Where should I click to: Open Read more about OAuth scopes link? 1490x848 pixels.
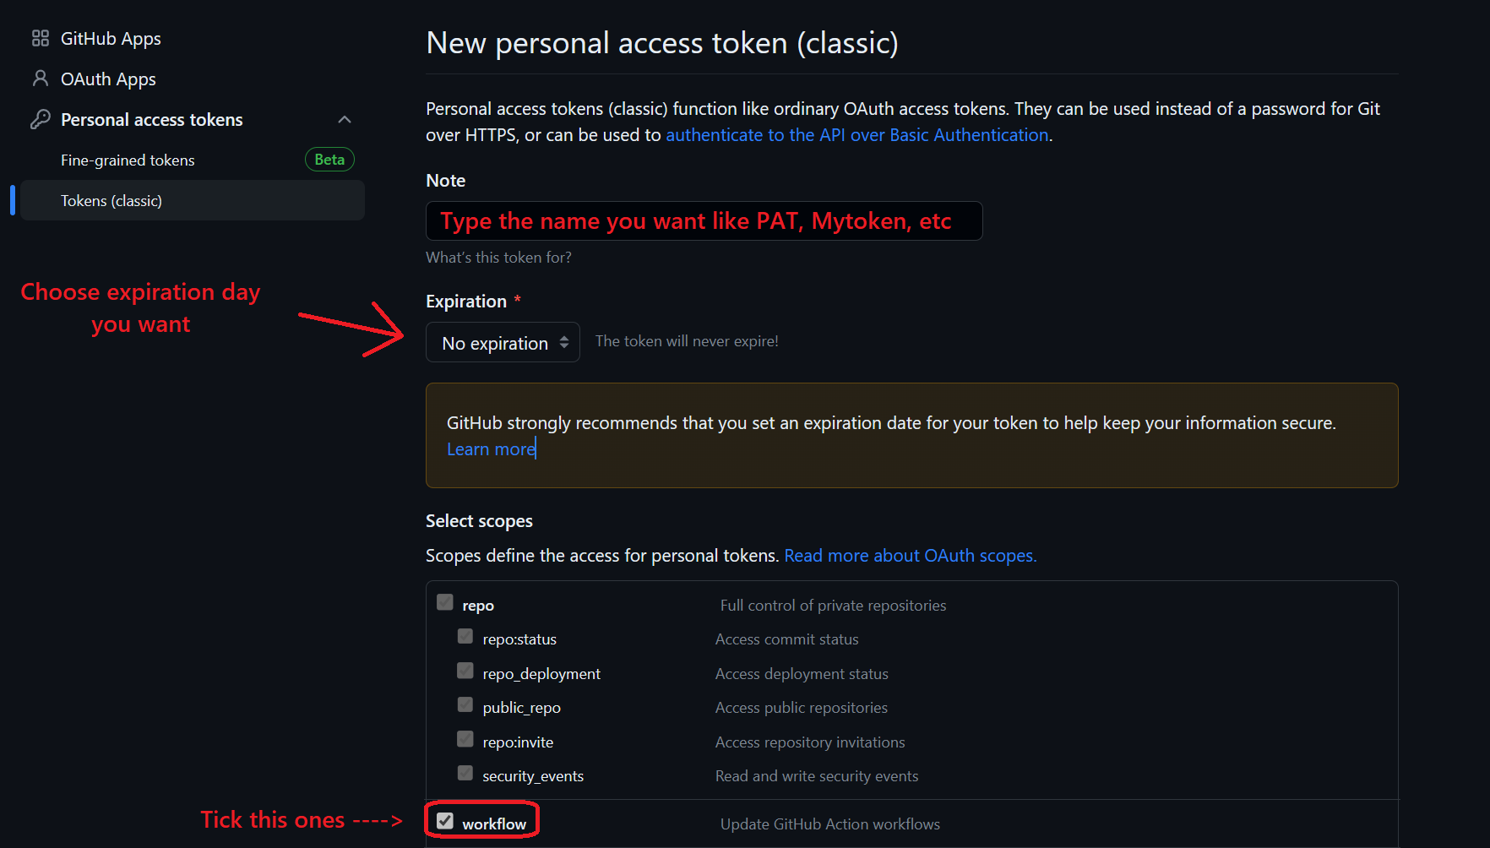[910, 556]
